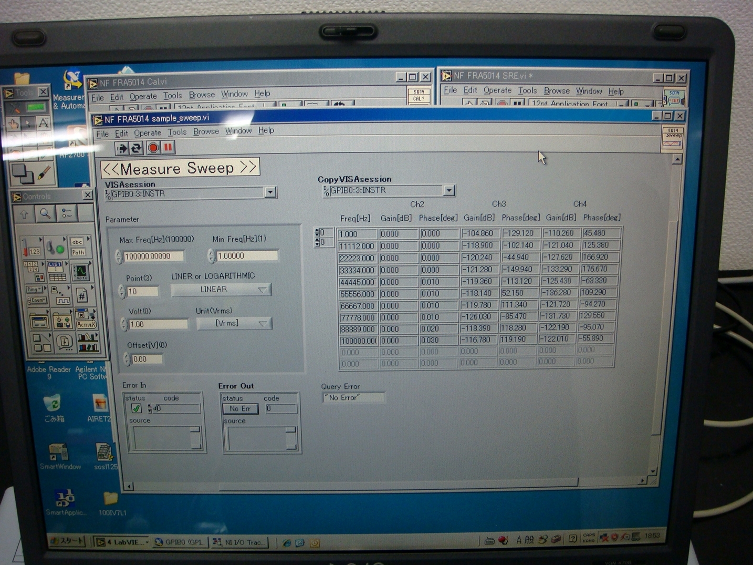The height and width of the screenshot is (565, 753).
Task: Click the Start button on taskbar
Action: pos(67,541)
